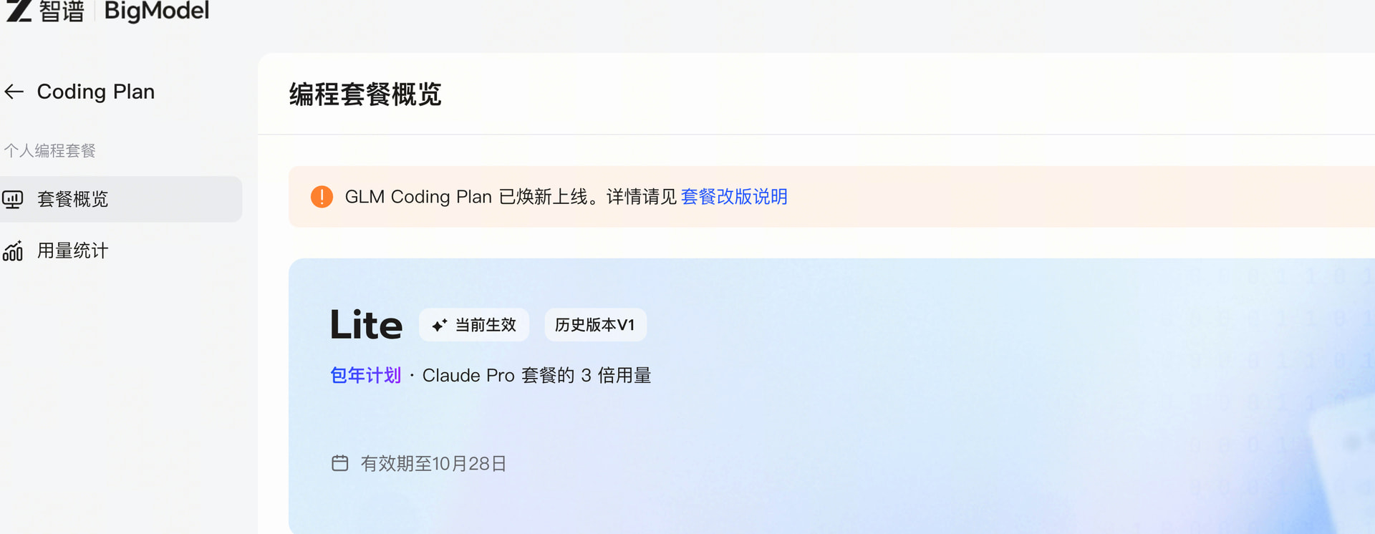Image resolution: width=1375 pixels, height=534 pixels.
Task: Click the 套餐概览 monitor icon in sidebar
Action: [13, 199]
